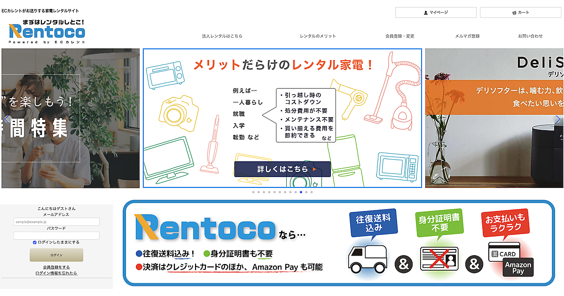The image size is (564, 296).
Task: Focus the メールアドレス input field
Action: (56, 222)
